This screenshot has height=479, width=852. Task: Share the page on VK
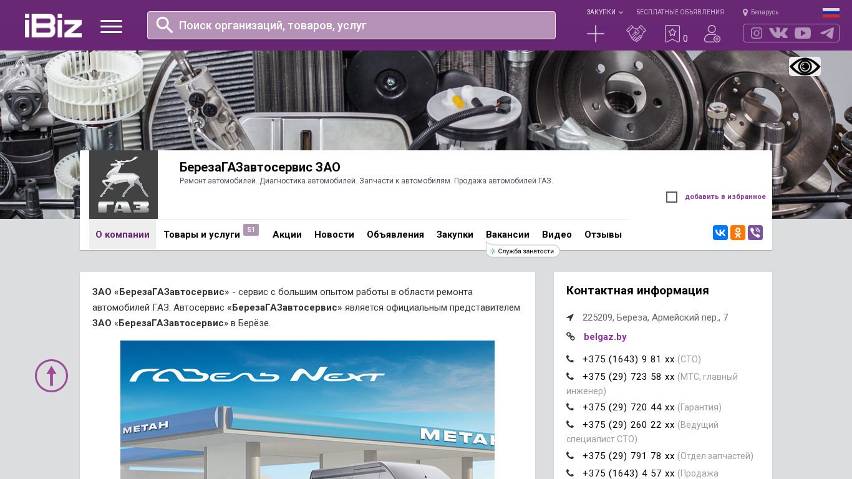click(720, 233)
